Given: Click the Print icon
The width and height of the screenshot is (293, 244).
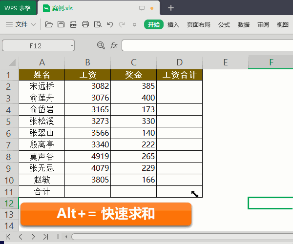Looking at the screenshot, I should click(x=85, y=24).
